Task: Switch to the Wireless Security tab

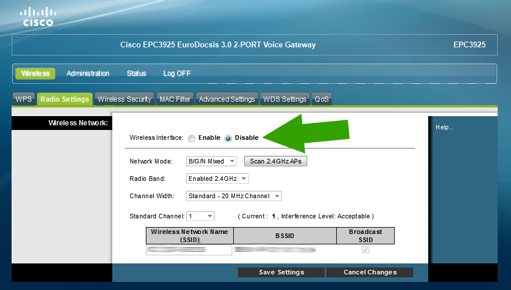Action: (x=124, y=99)
